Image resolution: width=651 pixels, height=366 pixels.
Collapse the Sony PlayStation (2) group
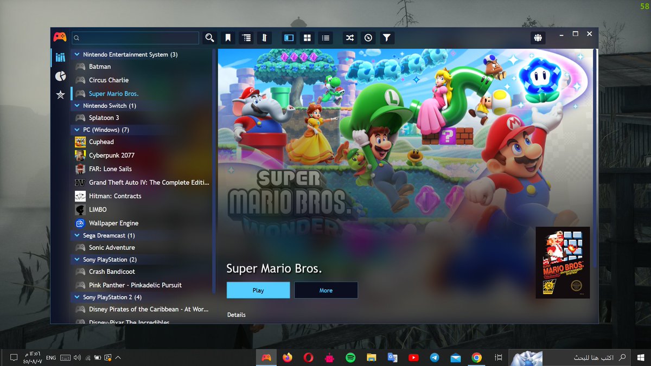pos(77,260)
